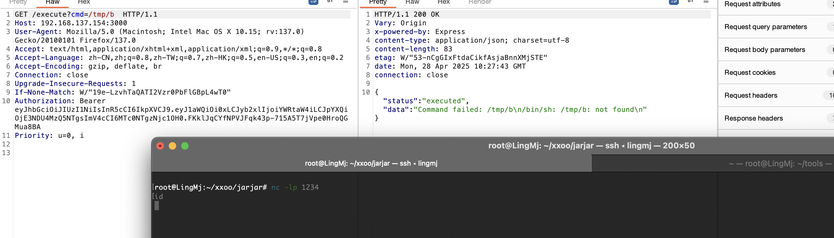
Task: Click the date: Mon, 28 Apr 2025 header
Action: [450, 66]
